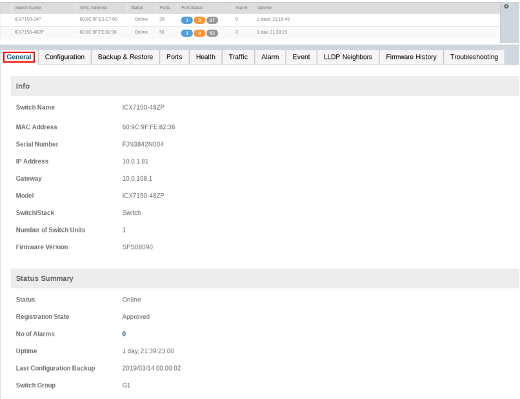
Task: Sort table by MAC Address column
Action: (93, 7)
